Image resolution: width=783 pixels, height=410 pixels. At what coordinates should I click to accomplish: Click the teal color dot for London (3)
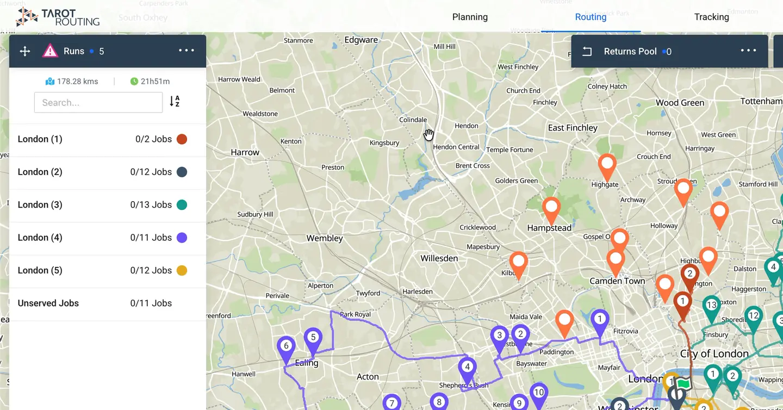(182, 204)
